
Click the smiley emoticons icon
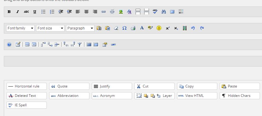point(159,28)
